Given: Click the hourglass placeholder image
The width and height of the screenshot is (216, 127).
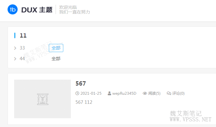Looking at the screenshot, I should click(x=43, y=99).
